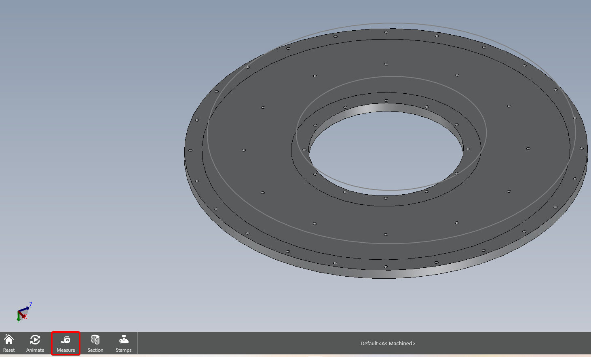Start the Animate rotation tool
Image resolution: width=591 pixels, height=357 pixels.
pyautogui.click(x=35, y=343)
